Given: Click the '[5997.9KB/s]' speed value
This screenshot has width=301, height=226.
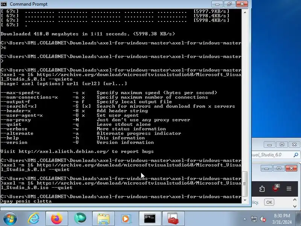Looking at the screenshot, I should point(211,11).
